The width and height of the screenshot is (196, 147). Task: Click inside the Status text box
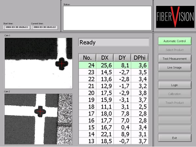click(107, 18)
